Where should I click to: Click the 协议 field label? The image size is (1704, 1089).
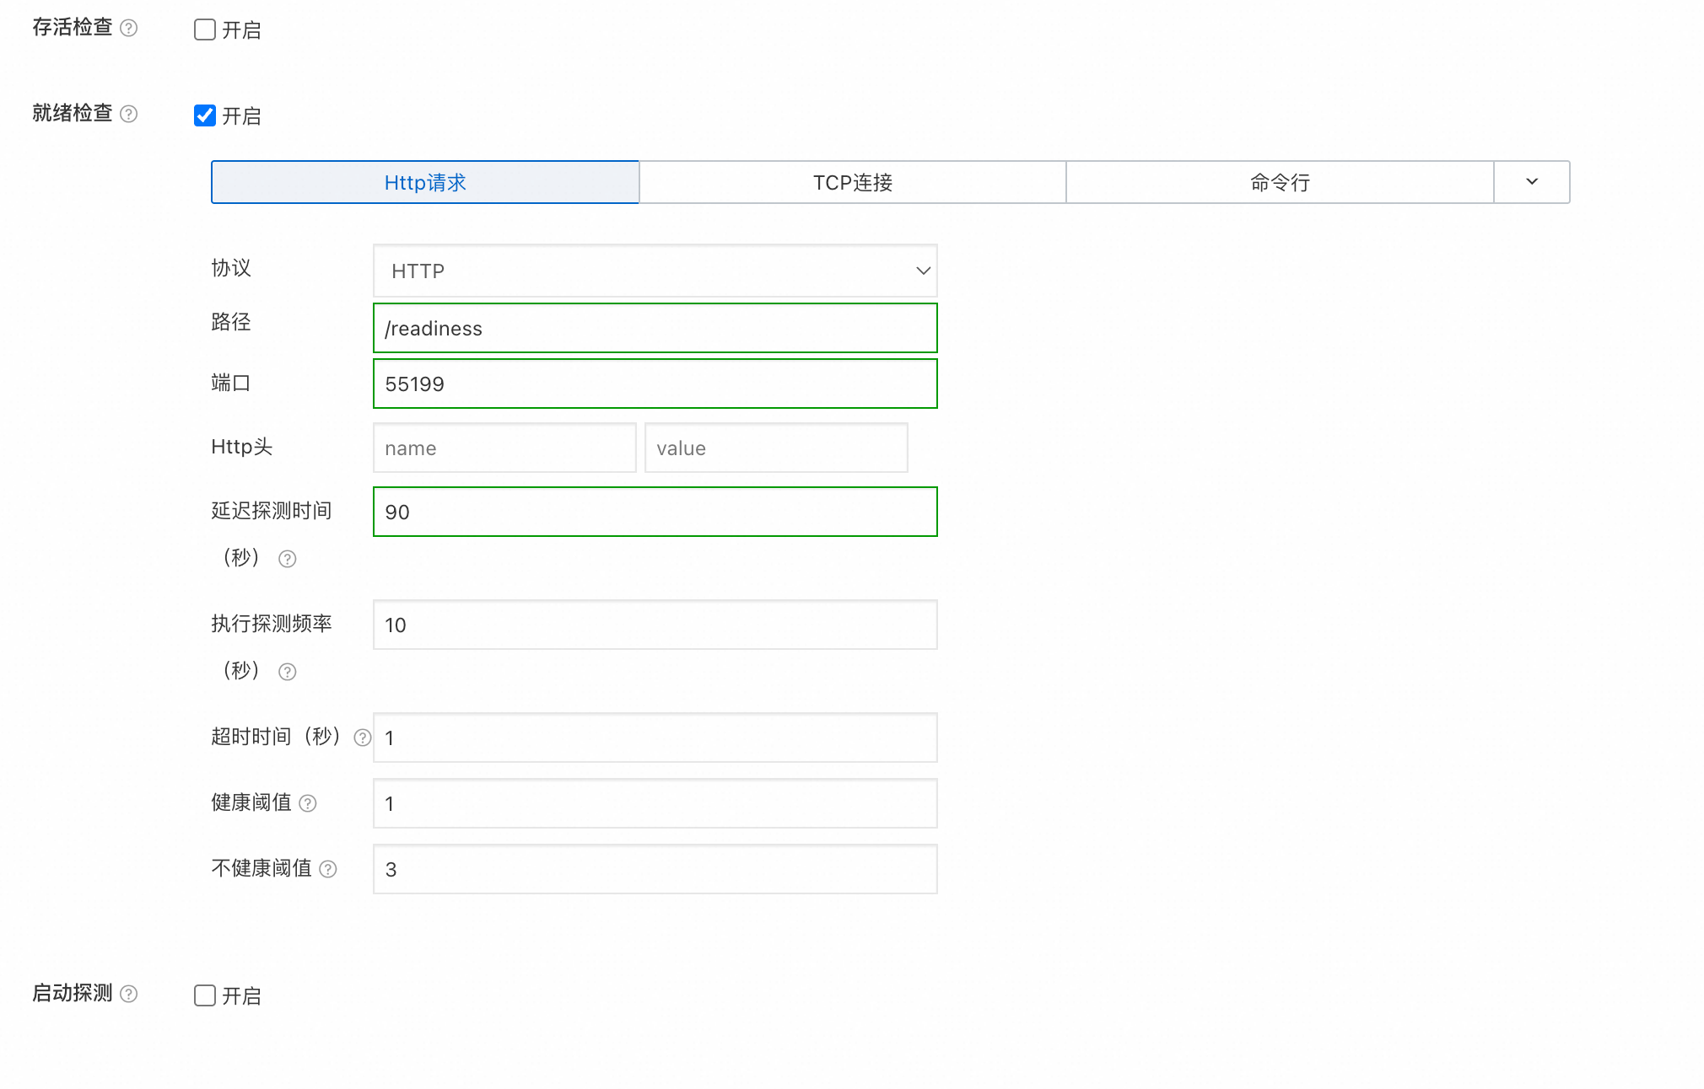(x=231, y=269)
